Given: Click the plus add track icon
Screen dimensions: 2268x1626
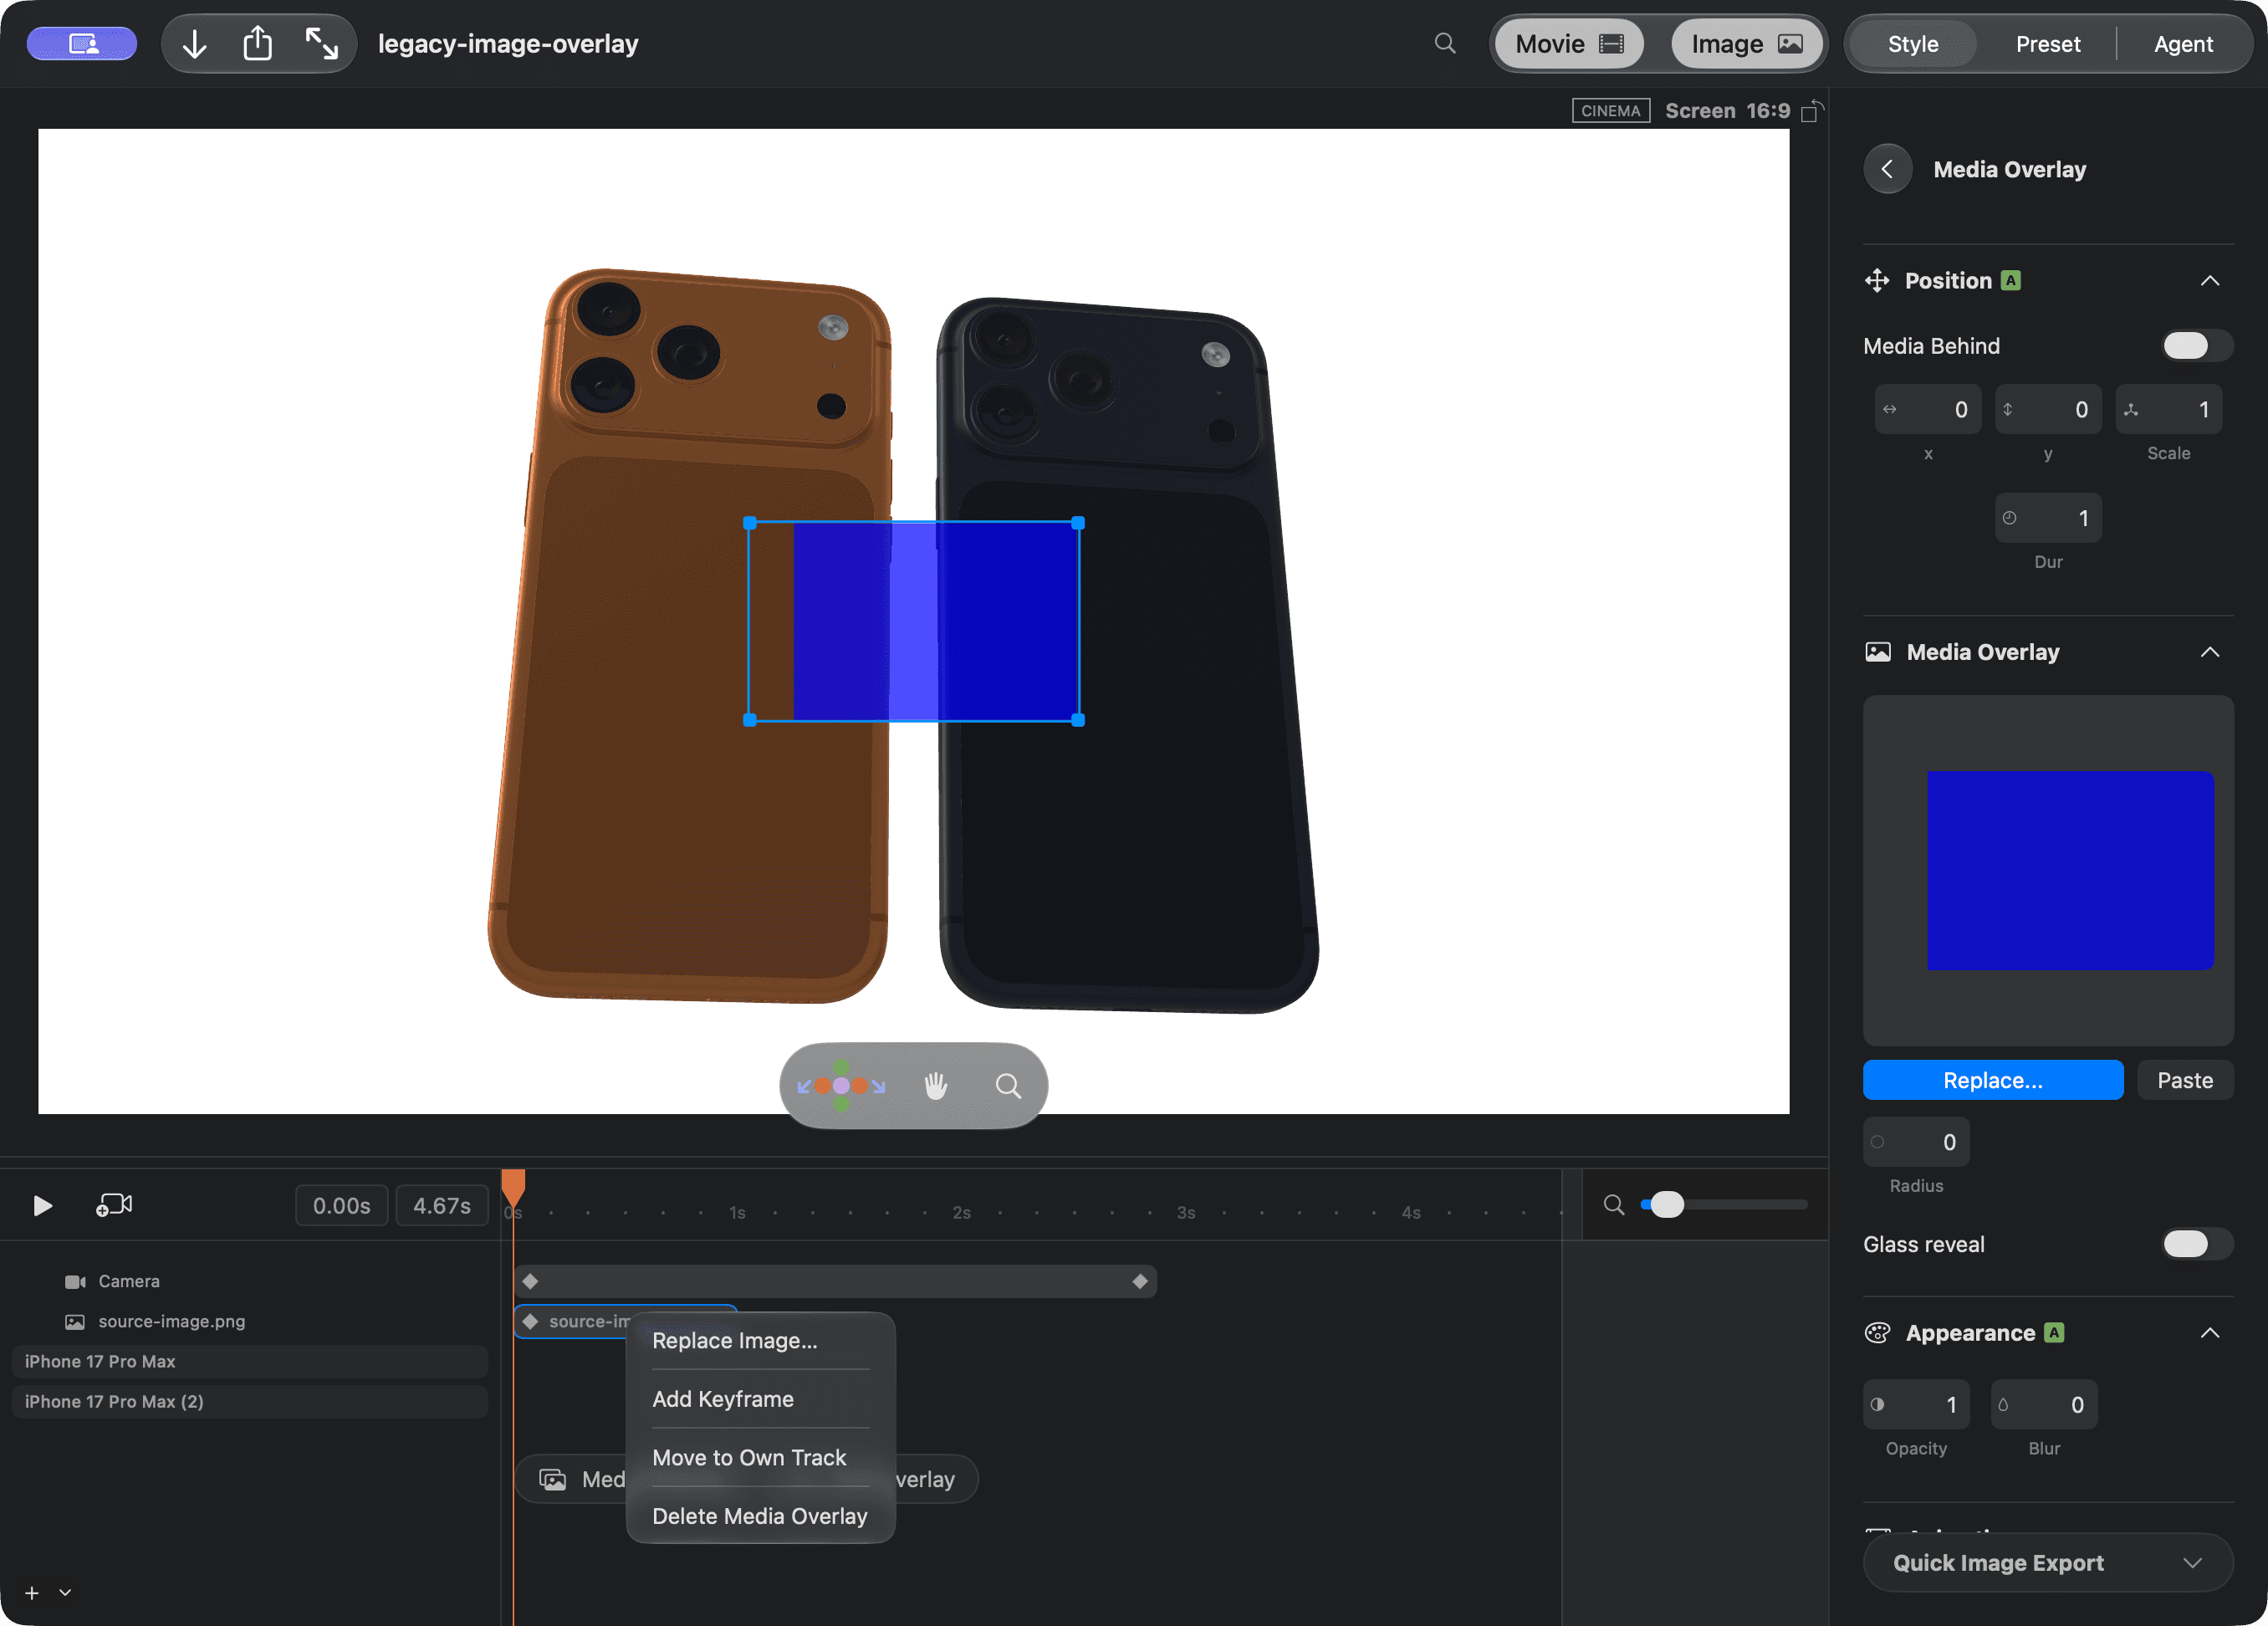Looking at the screenshot, I should tap(32, 1593).
